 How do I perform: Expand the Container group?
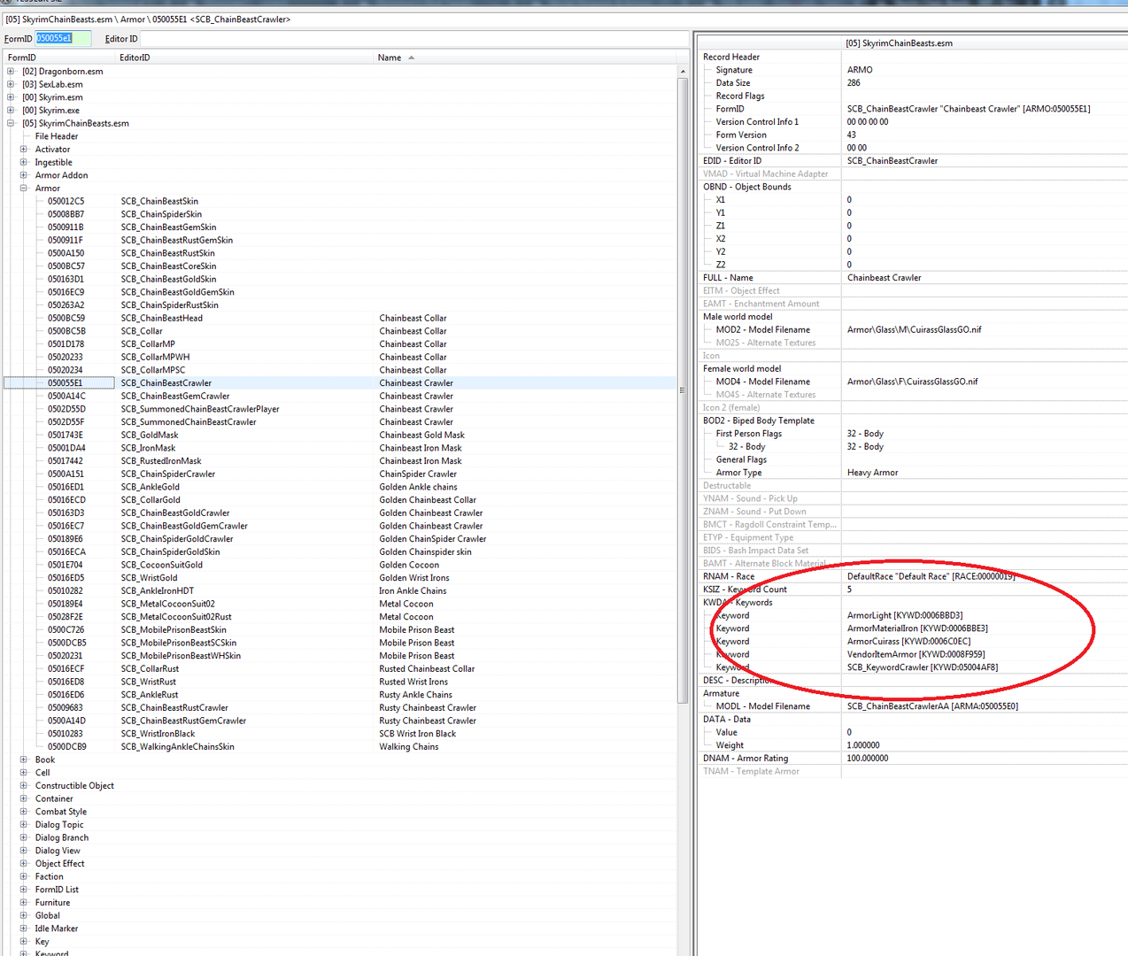coord(24,798)
